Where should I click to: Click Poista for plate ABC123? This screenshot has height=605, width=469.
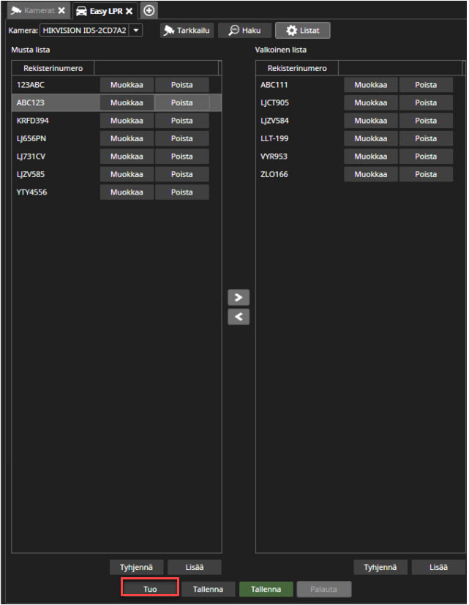pyautogui.click(x=181, y=103)
